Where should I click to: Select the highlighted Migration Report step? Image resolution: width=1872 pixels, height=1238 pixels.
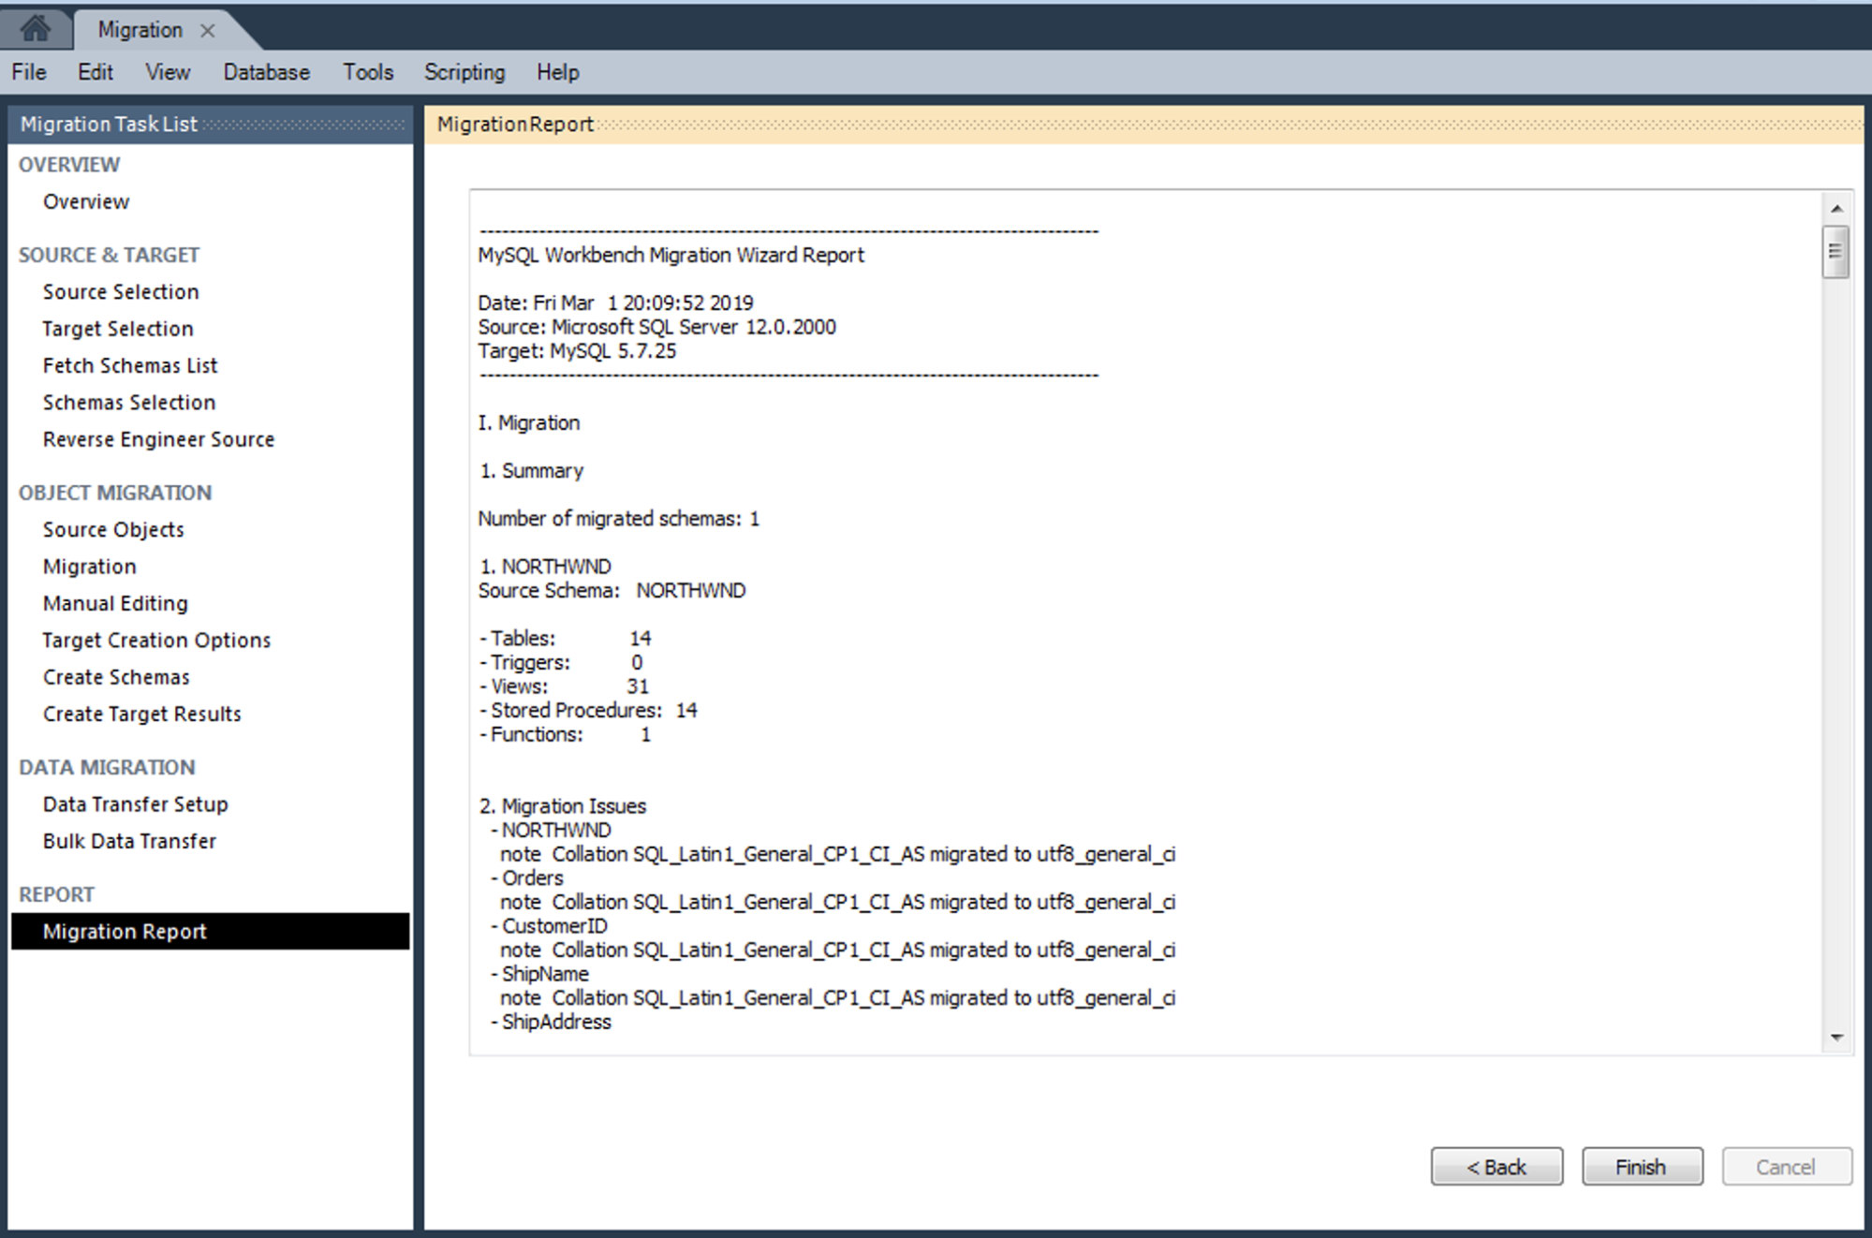(x=210, y=931)
